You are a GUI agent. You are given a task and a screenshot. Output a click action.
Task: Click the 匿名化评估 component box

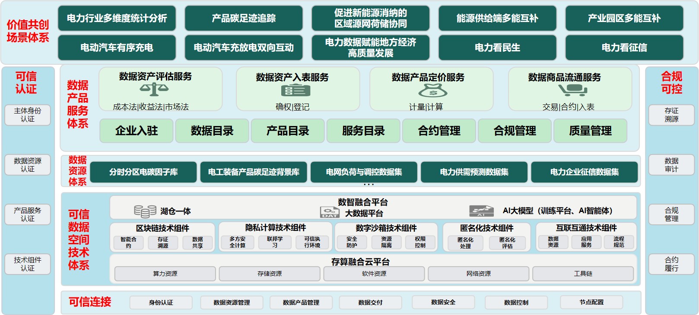[507, 243]
